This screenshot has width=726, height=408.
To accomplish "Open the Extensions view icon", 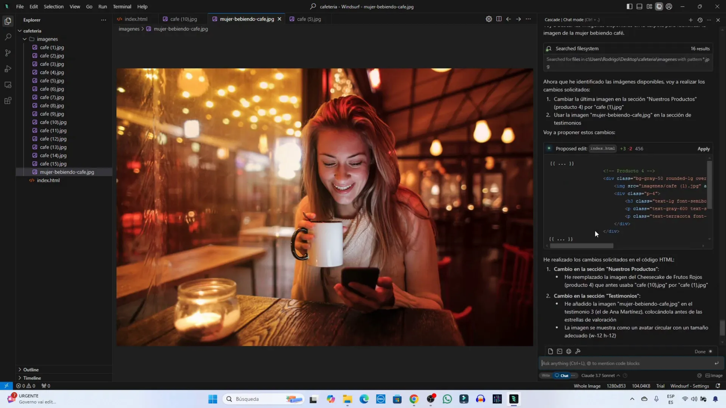I will point(8,101).
